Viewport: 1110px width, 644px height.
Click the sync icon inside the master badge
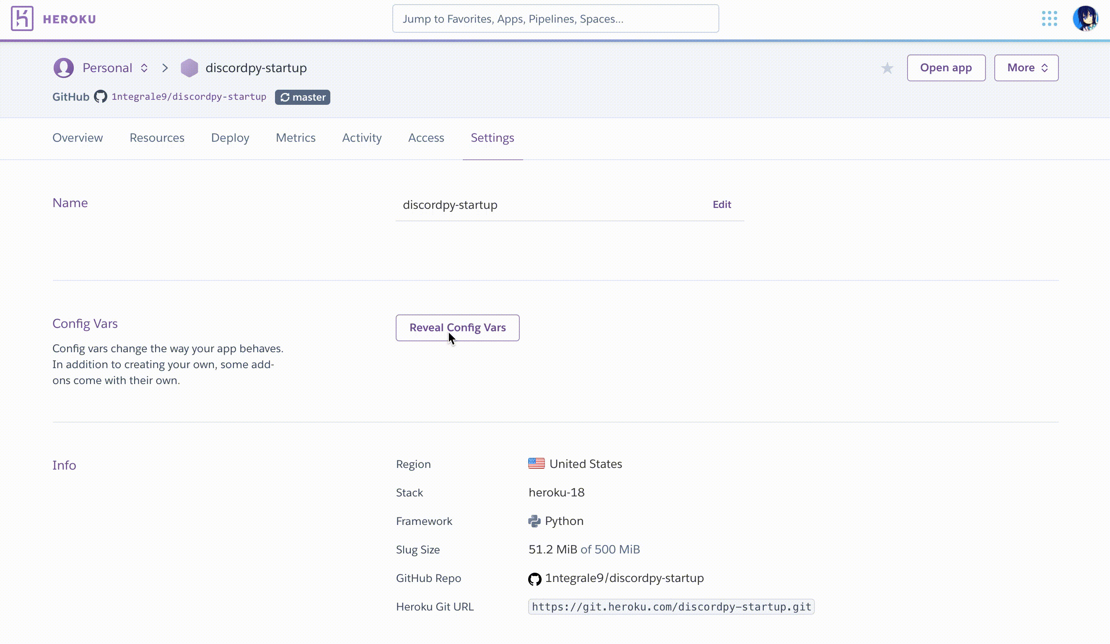(285, 97)
